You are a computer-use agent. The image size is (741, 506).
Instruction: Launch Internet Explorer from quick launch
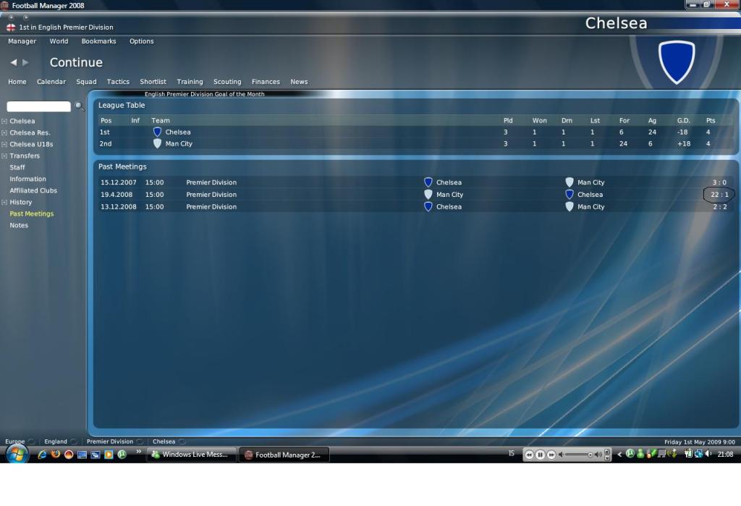pos(42,455)
